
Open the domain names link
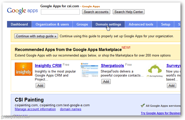[71, 109]
